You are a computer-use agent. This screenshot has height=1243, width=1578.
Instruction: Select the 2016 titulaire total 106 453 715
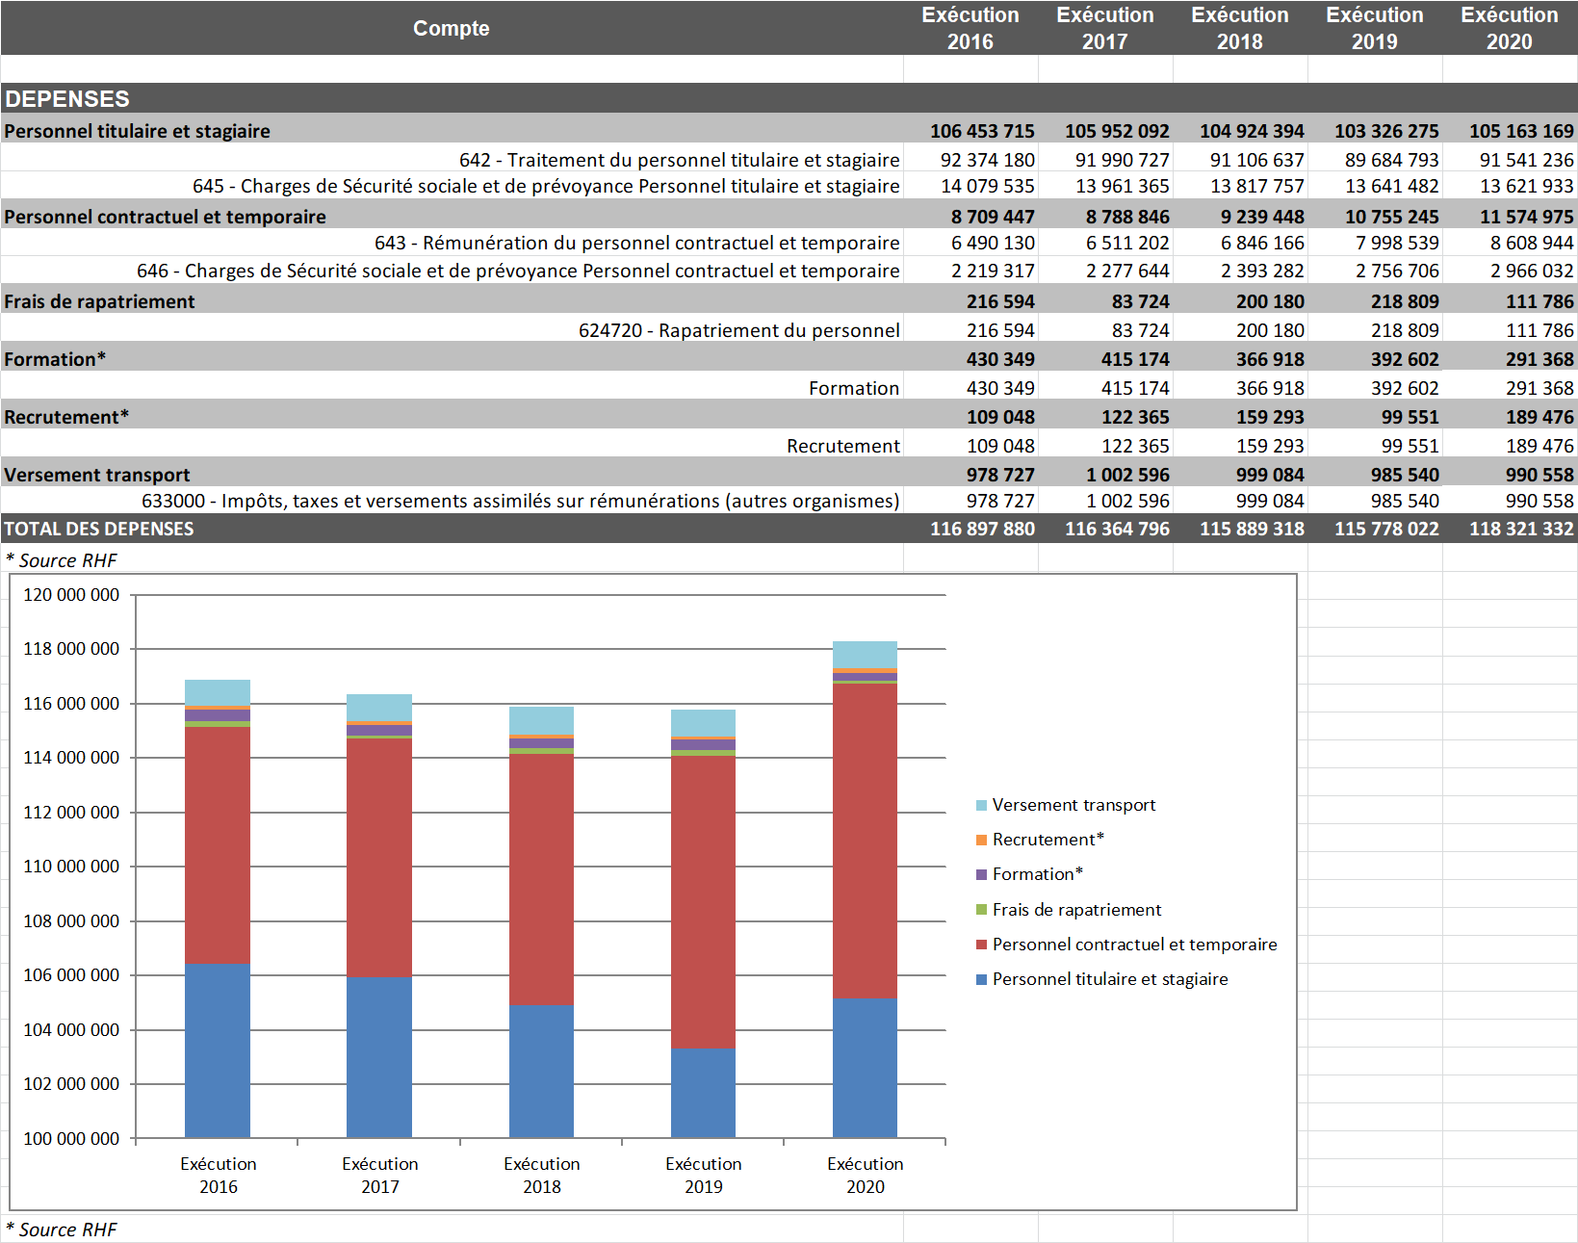[981, 131]
